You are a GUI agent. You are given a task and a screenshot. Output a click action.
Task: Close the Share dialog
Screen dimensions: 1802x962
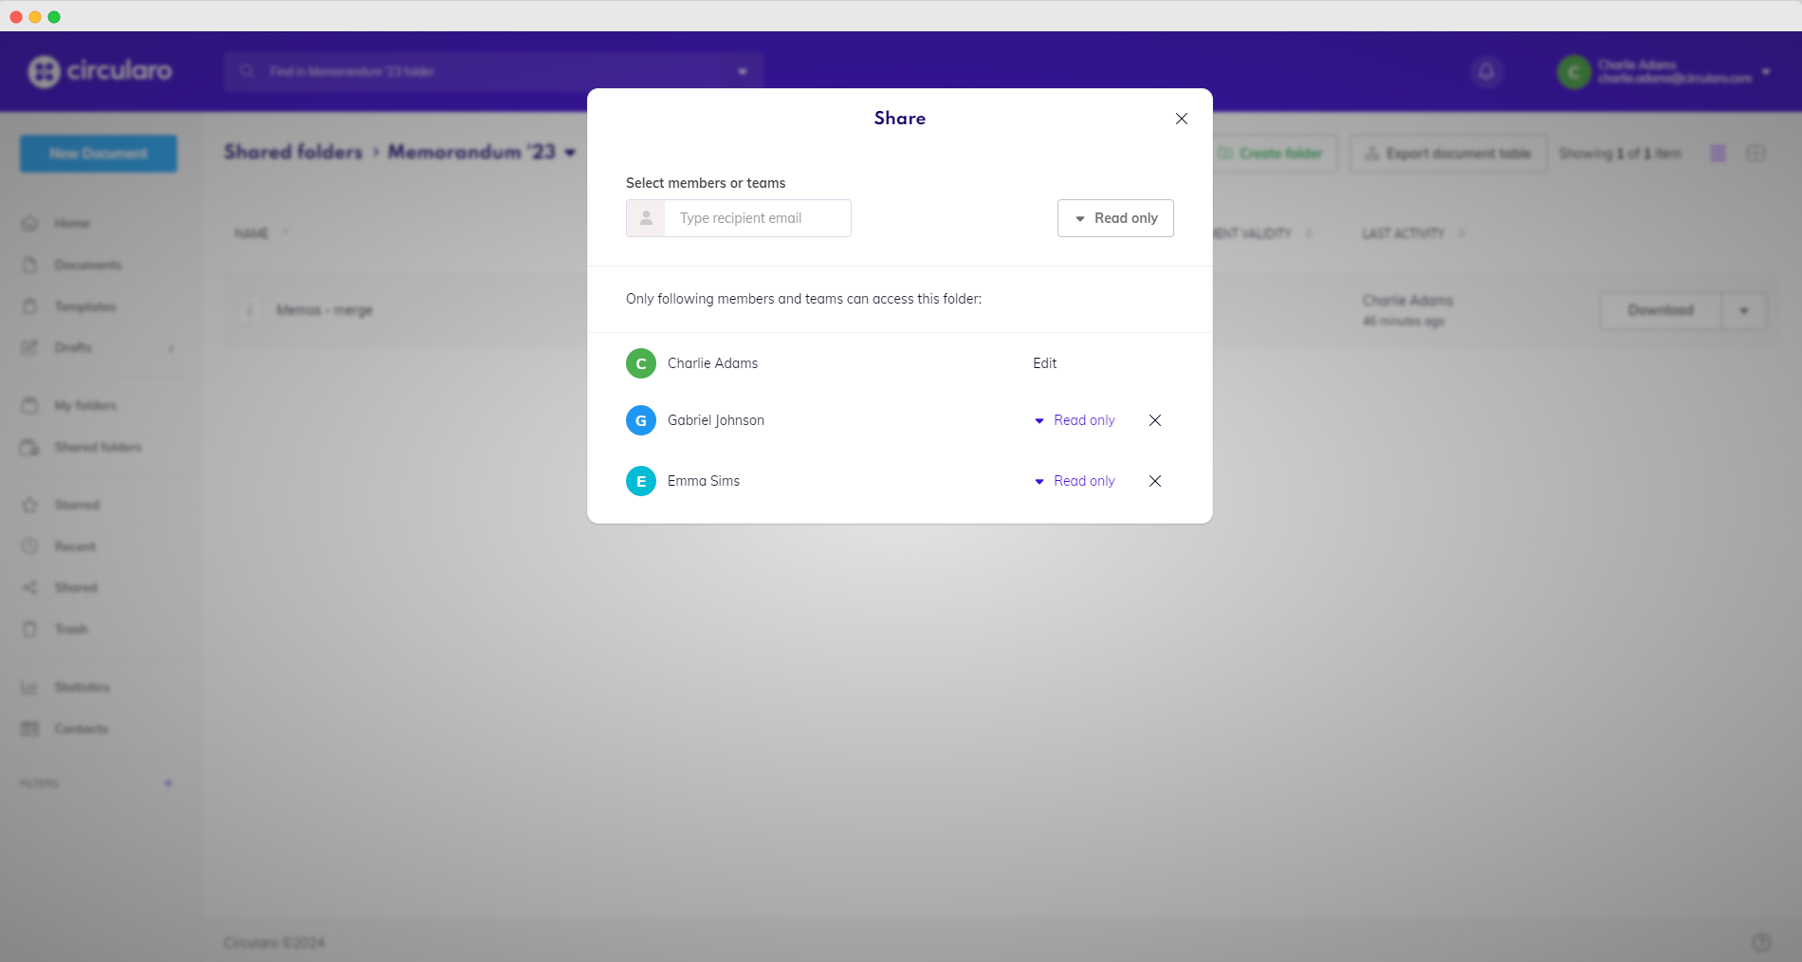click(1181, 119)
